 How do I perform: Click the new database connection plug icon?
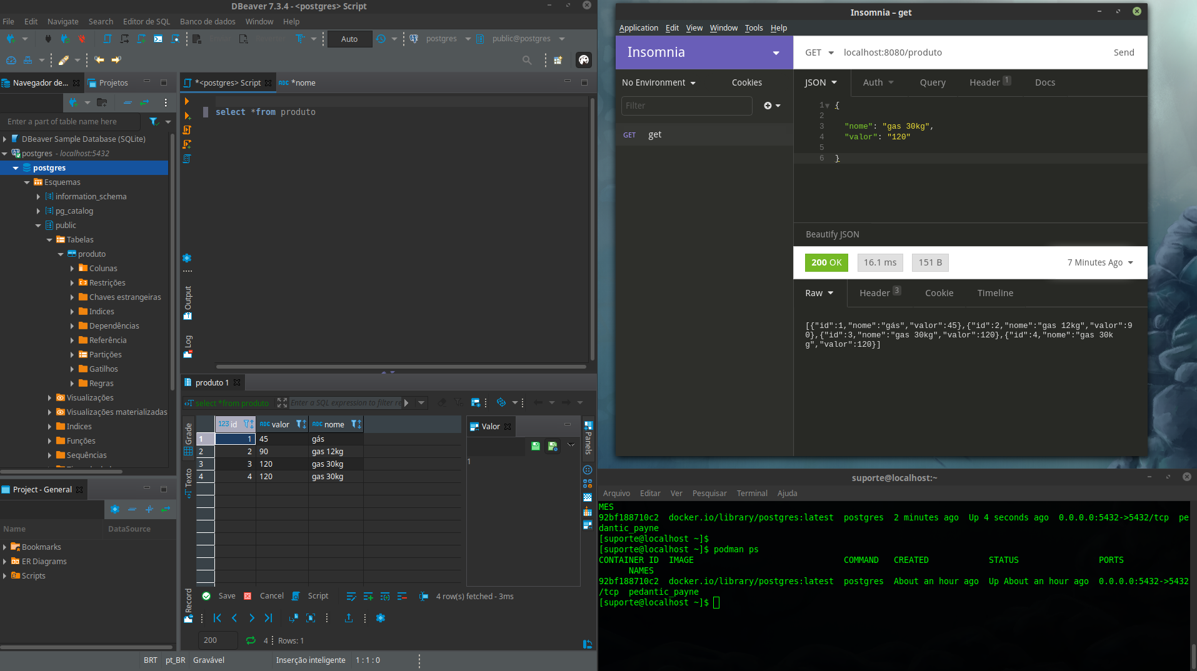click(10, 39)
